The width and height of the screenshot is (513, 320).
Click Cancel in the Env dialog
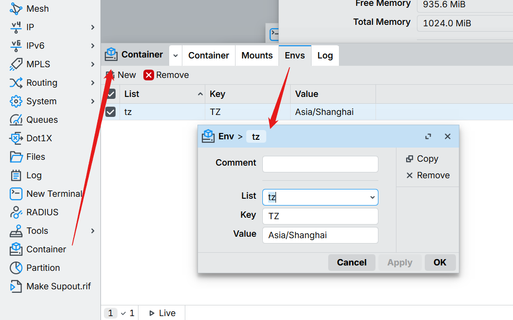click(x=352, y=263)
